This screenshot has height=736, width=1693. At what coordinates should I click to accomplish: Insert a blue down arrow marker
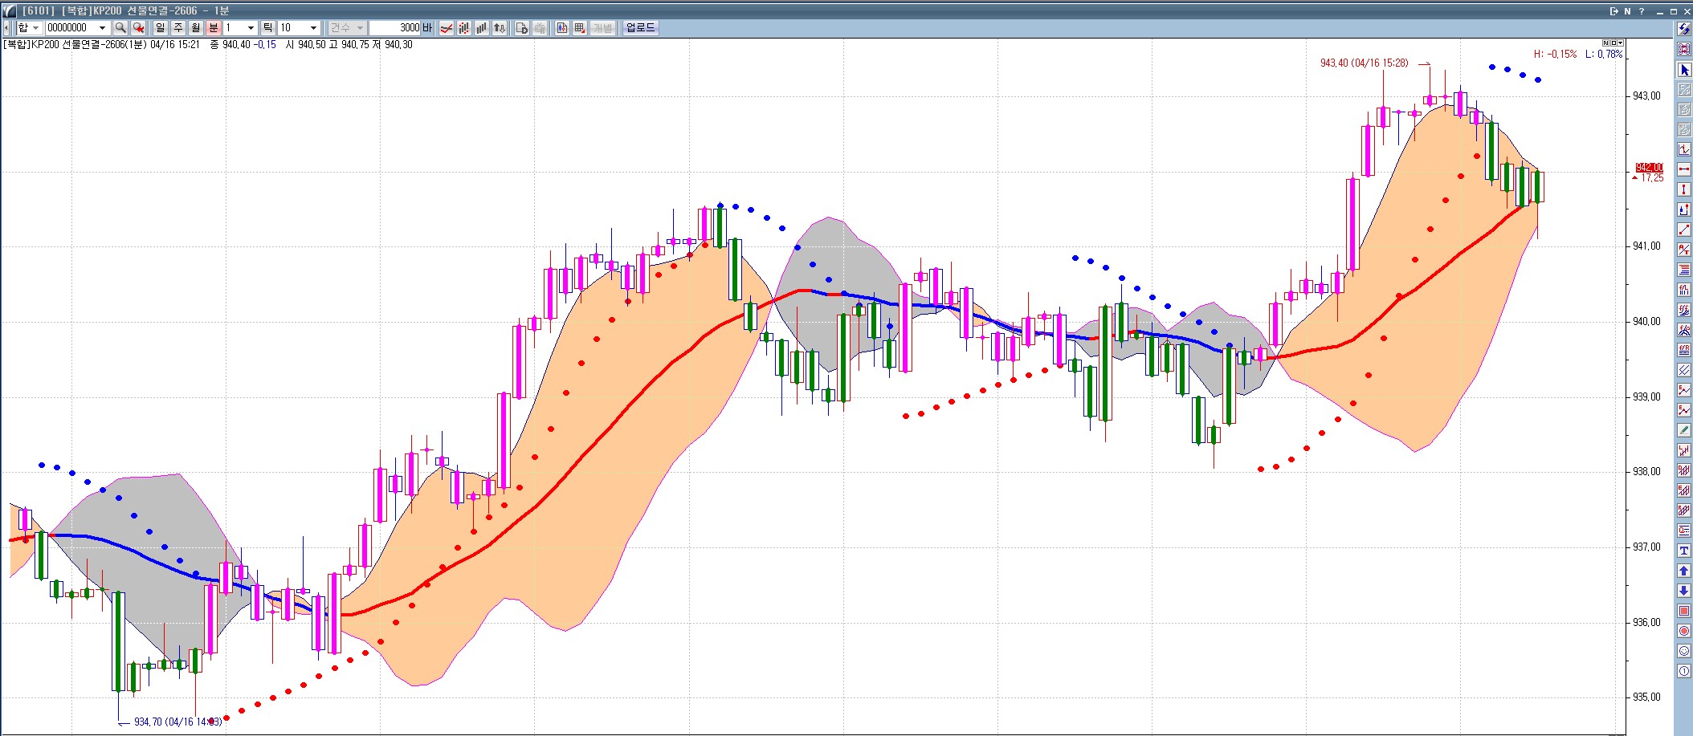click(1684, 591)
